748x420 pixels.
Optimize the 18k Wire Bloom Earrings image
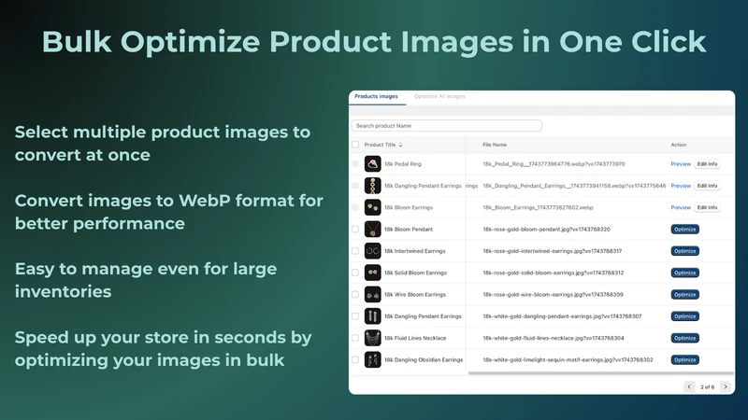685,295
